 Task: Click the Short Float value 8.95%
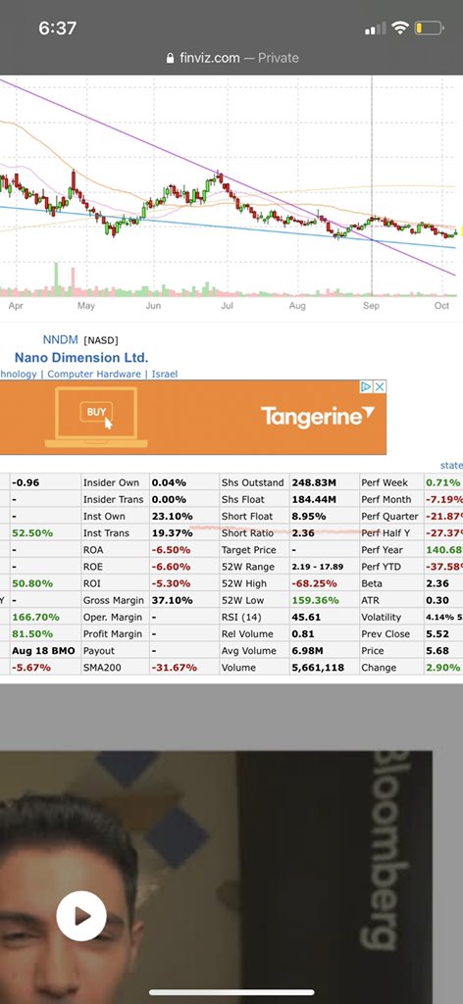tap(309, 516)
